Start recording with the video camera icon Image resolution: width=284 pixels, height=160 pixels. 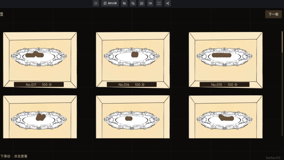pyautogui.click(x=150, y=3)
